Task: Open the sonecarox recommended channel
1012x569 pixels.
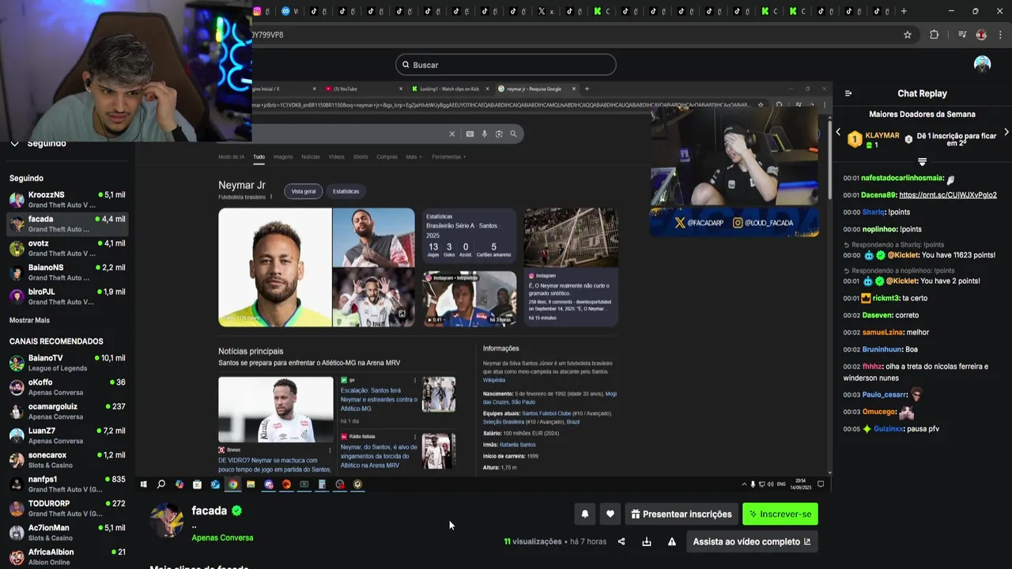Action: (67, 460)
